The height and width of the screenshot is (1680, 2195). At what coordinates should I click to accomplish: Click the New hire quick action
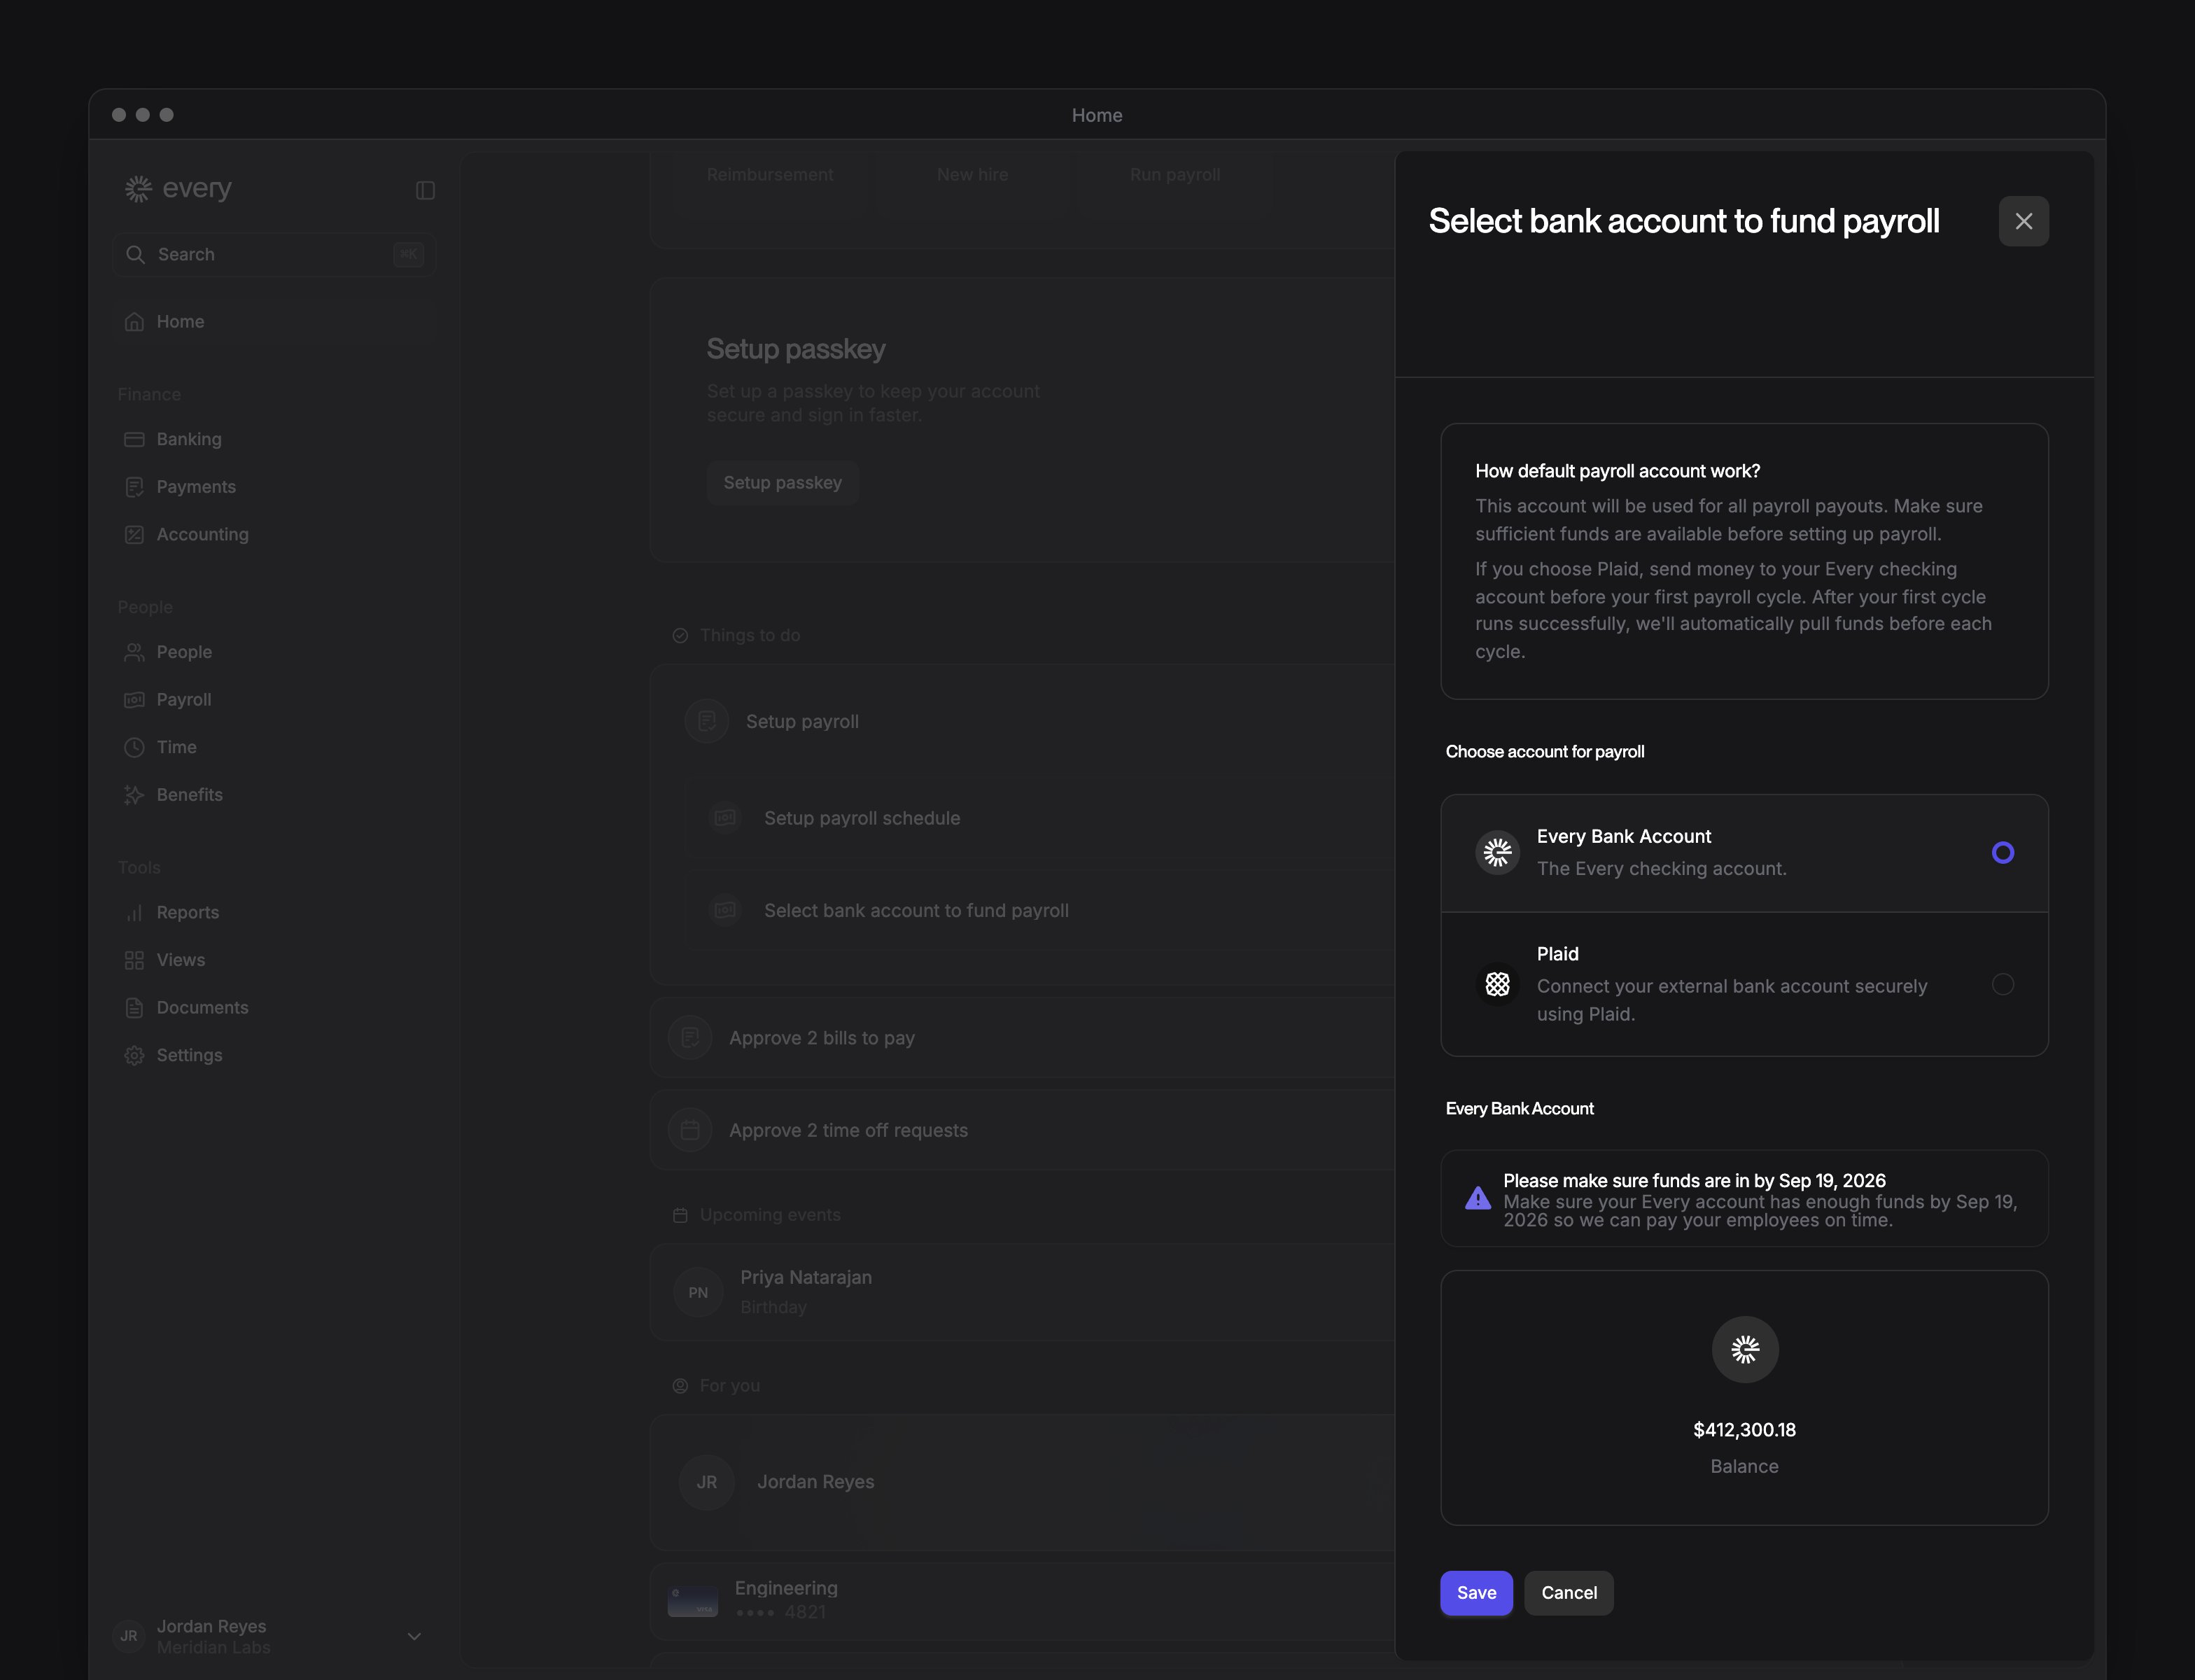click(x=972, y=175)
